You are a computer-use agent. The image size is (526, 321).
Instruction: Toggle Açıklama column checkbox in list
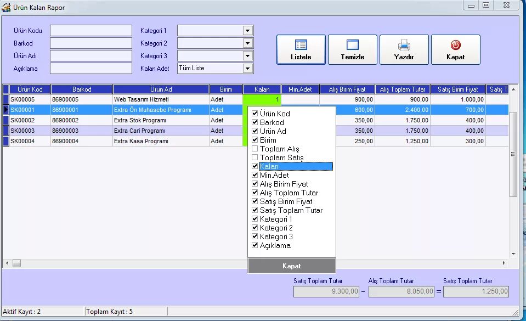point(254,245)
